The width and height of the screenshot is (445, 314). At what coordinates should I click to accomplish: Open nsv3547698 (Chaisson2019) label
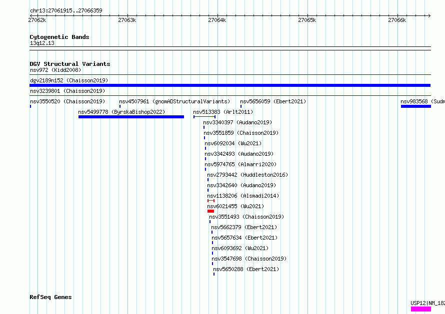coord(249,259)
